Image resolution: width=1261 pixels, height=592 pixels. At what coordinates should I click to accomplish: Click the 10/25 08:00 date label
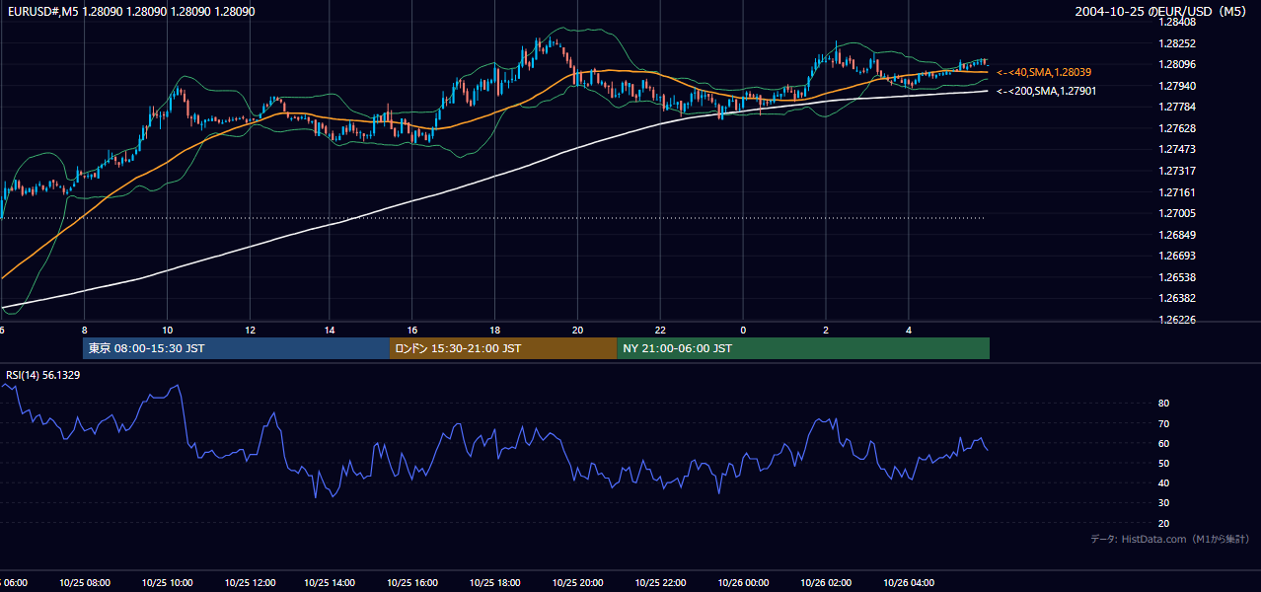pos(84,582)
